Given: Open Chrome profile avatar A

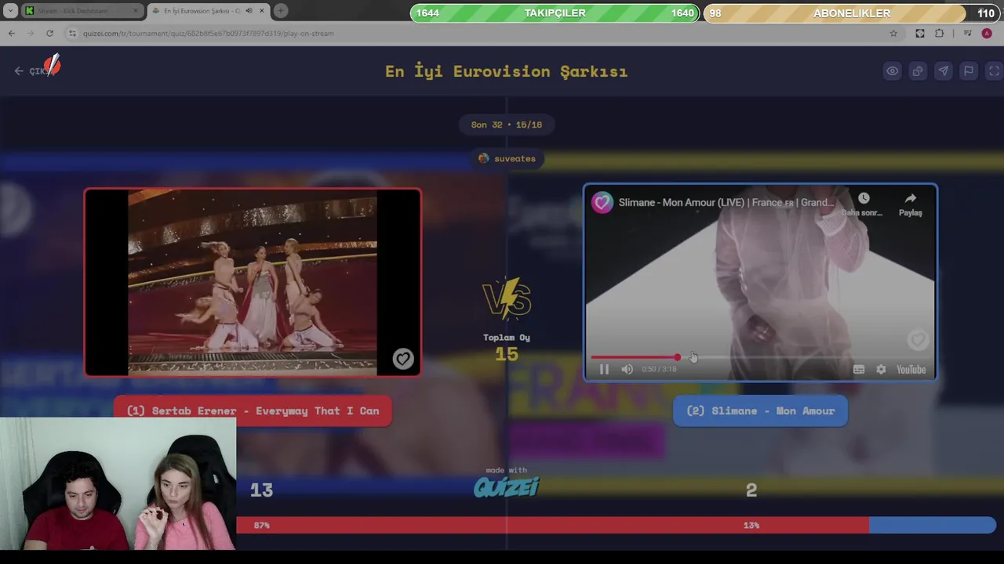Looking at the screenshot, I should click(x=987, y=34).
